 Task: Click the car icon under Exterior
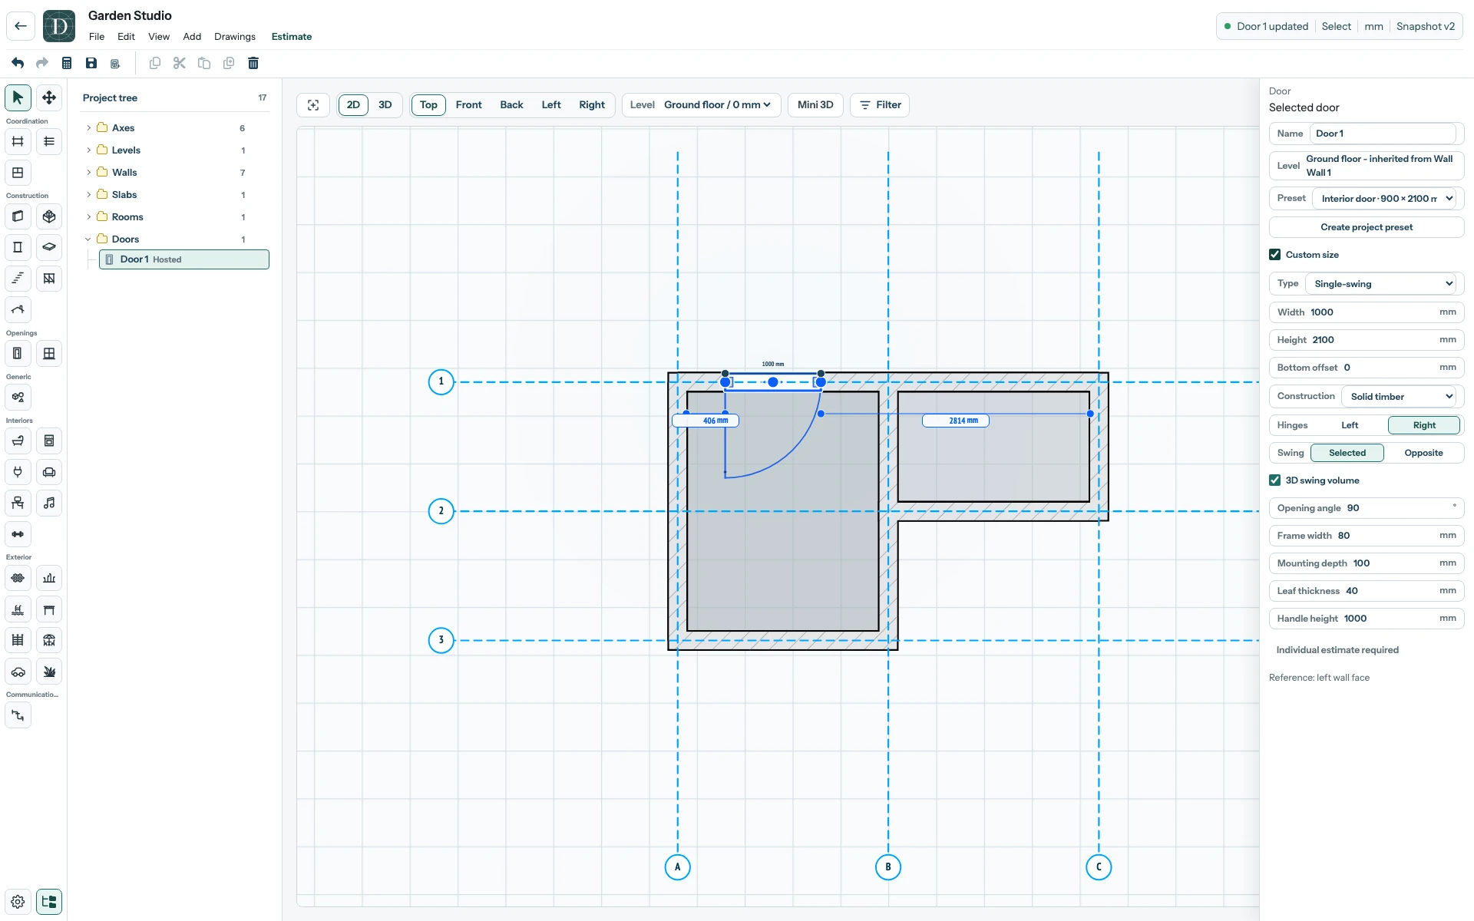[18, 672]
